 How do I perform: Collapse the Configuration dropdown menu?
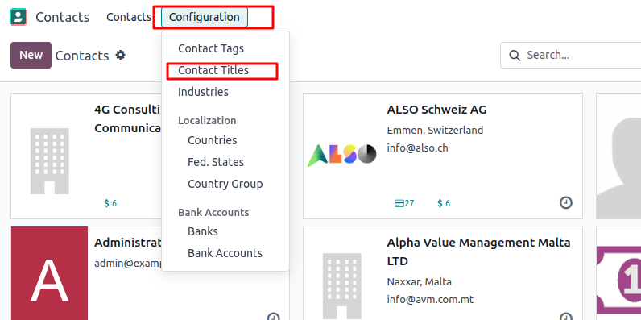pos(205,17)
